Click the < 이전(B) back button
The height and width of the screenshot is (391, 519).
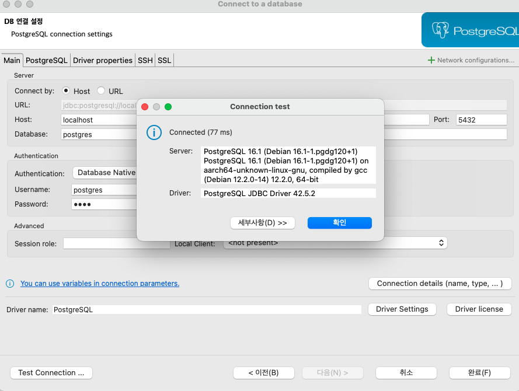click(264, 373)
